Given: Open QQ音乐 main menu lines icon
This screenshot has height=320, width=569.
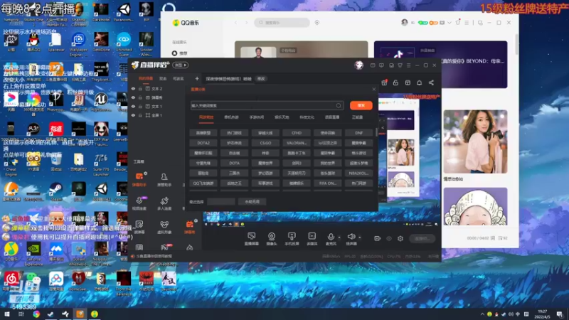Looking at the screenshot, I should point(467,23).
